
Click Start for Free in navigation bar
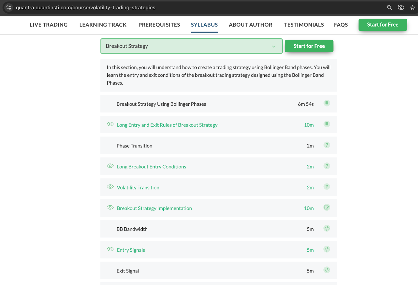pyautogui.click(x=382, y=25)
